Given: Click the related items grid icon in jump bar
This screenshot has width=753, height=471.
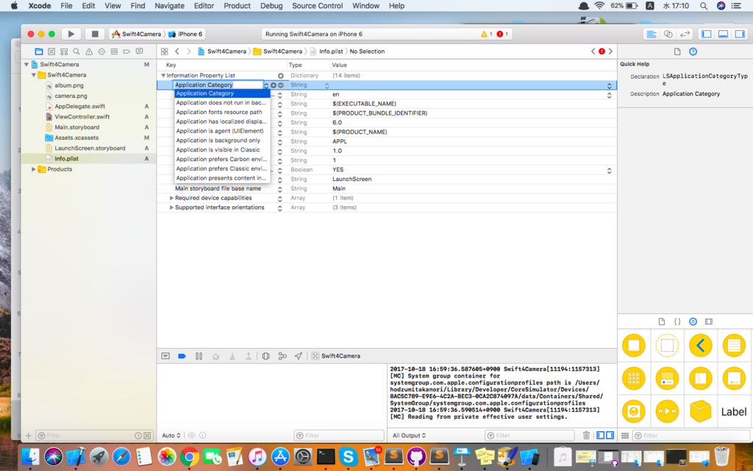Looking at the screenshot, I should (x=164, y=52).
